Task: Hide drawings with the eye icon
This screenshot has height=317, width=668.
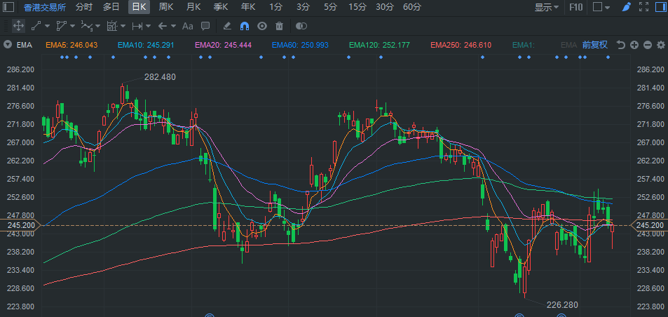Action: tap(262, 26)
